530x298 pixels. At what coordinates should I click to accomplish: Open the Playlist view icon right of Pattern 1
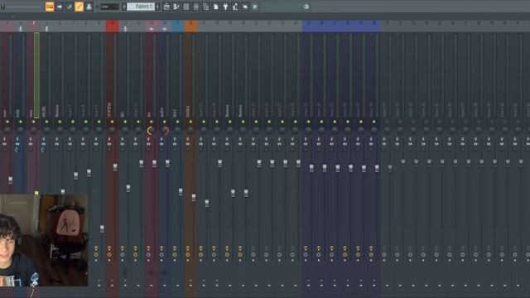(166, 7)
